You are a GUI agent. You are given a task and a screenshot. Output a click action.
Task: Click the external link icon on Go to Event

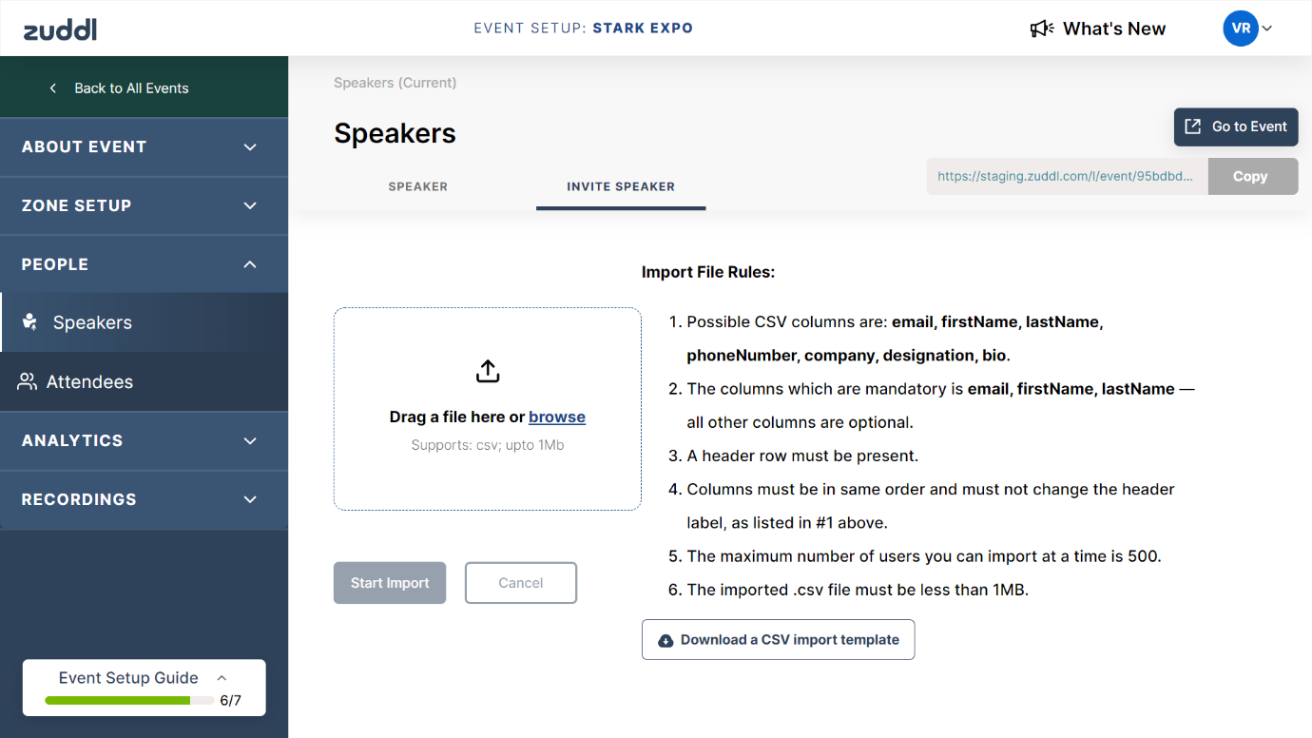(x=1192, y=126)
